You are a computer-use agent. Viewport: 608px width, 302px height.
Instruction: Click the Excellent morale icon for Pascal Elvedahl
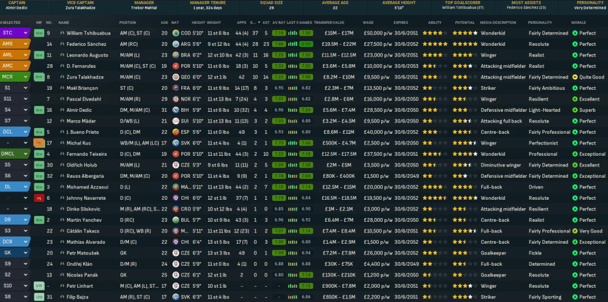coord(575,99)
